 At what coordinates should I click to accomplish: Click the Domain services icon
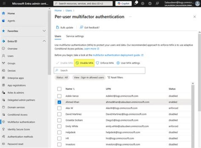[4, 107]
